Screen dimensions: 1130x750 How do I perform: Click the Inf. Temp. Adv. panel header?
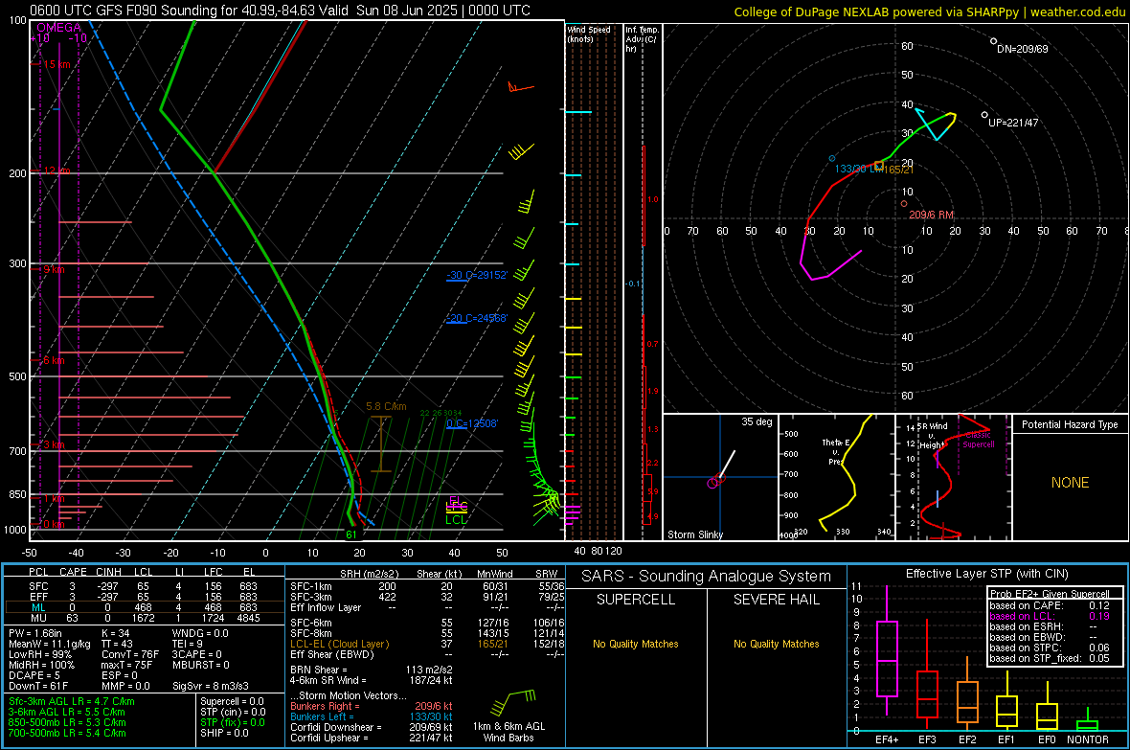pos(642,39)
